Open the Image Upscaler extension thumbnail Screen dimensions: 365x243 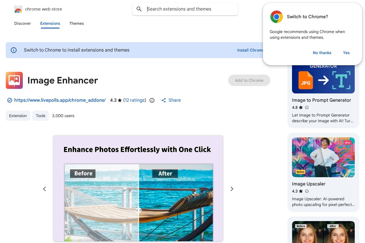[323, 157]
